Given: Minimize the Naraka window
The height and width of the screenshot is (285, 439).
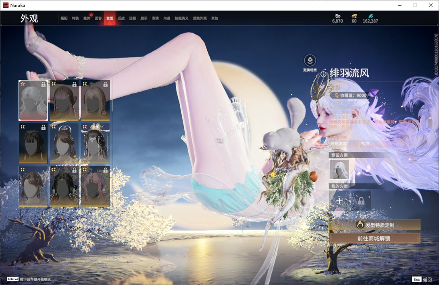Looking at the screenshot, I should (399, 5).
